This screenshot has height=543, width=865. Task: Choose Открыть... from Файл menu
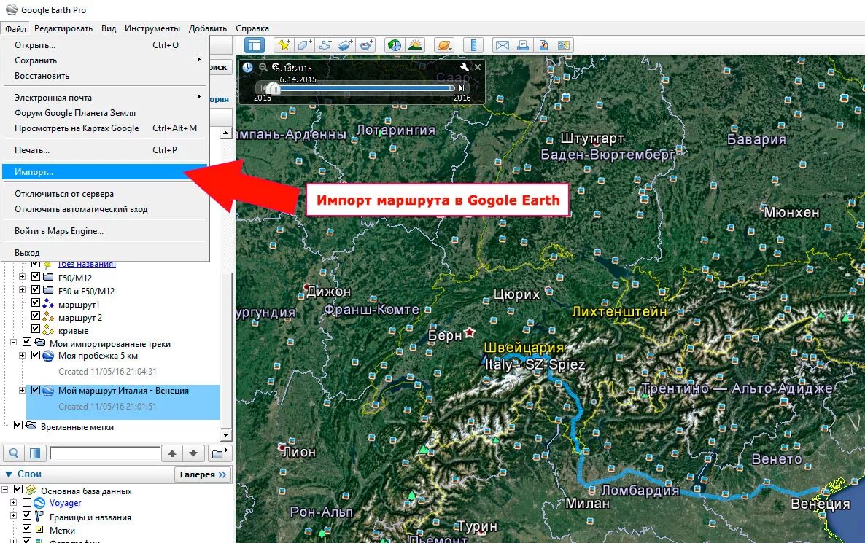[104, 45]
